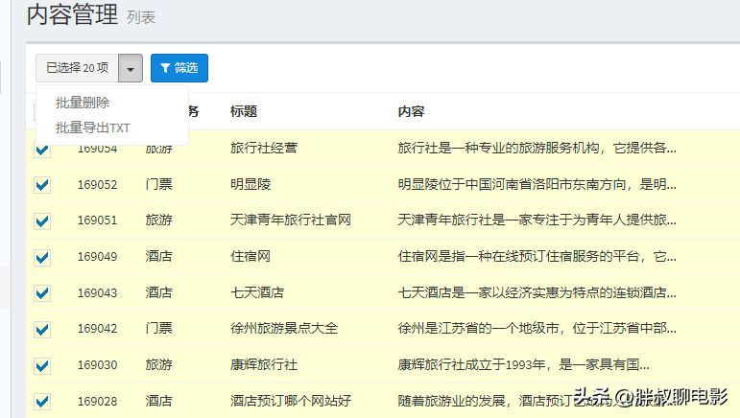Click the 门票 category in row 169042

(x=159, y=329)
